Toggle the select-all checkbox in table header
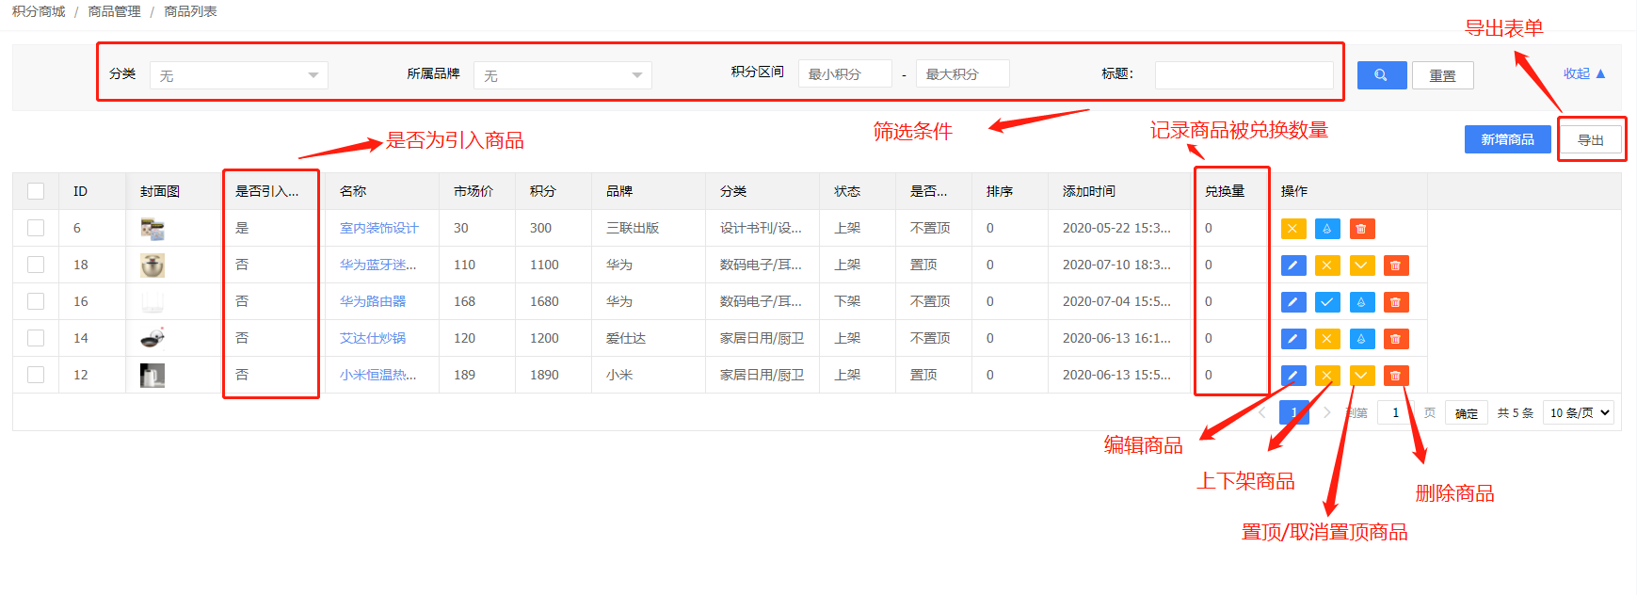 [36, 191]
